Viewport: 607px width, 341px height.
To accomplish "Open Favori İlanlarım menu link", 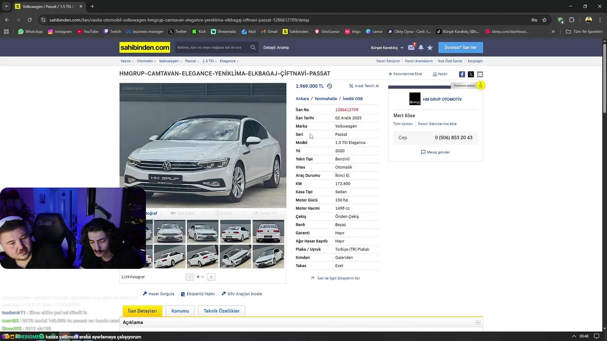I will click(388, 61).
